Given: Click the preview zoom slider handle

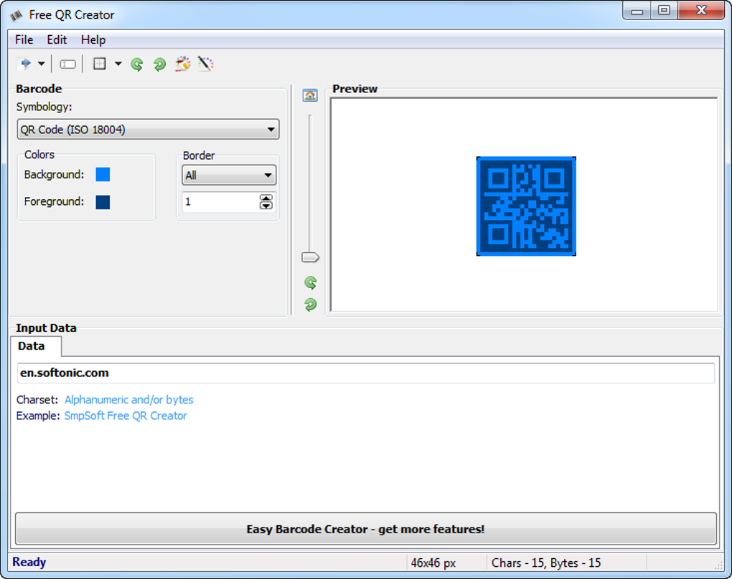Looking at the screenshot, I should click(x=310, y=257).
